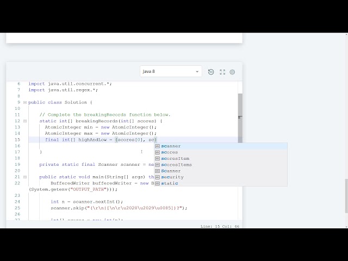Select capitalized 'Scanner' autocomplete suggestion

(x=221, y=171)
